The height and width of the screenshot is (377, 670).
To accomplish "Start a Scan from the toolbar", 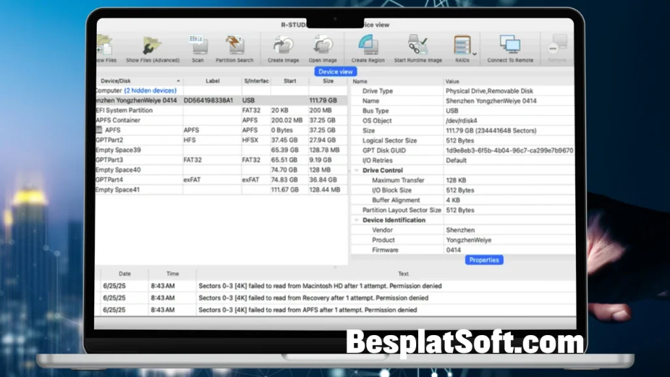I will 198,47.
